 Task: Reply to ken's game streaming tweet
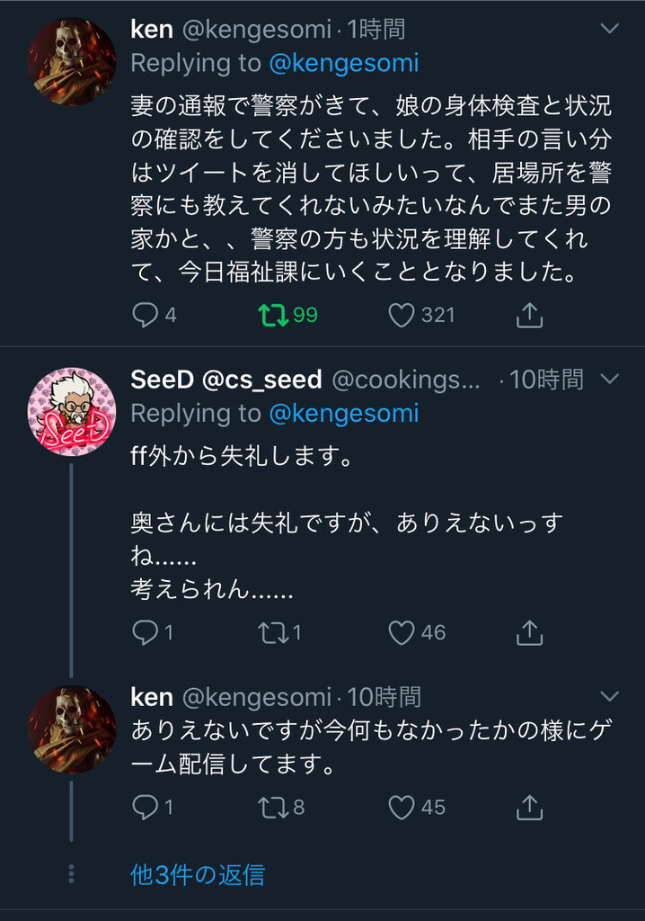click(145, 807)
